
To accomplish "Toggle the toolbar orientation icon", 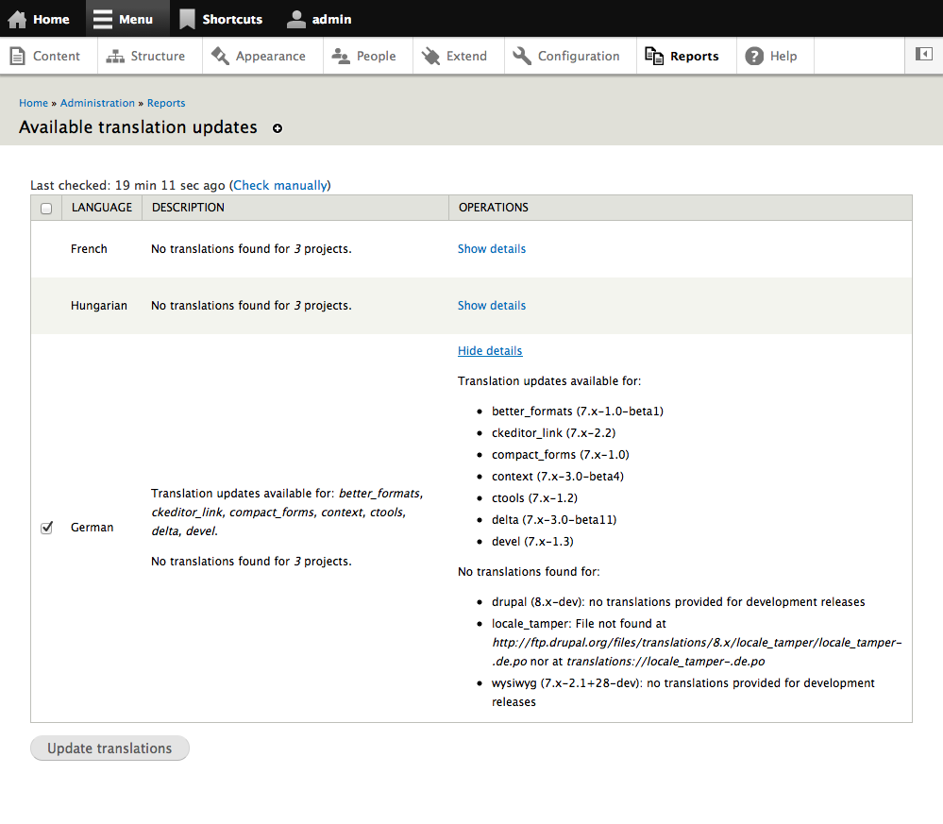I will (923, 55).
